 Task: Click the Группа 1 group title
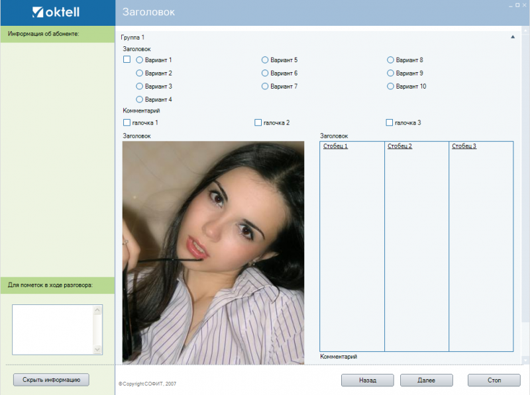coord(132,37)
